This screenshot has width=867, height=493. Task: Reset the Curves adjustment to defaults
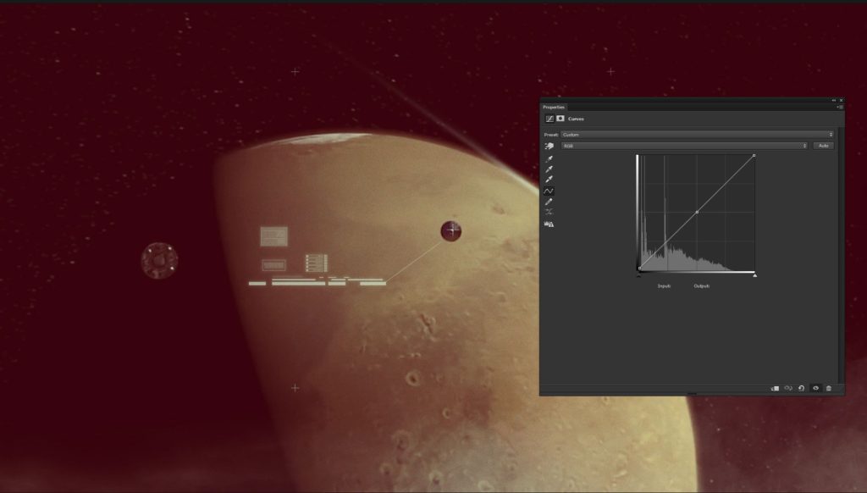tap(799, 387)
